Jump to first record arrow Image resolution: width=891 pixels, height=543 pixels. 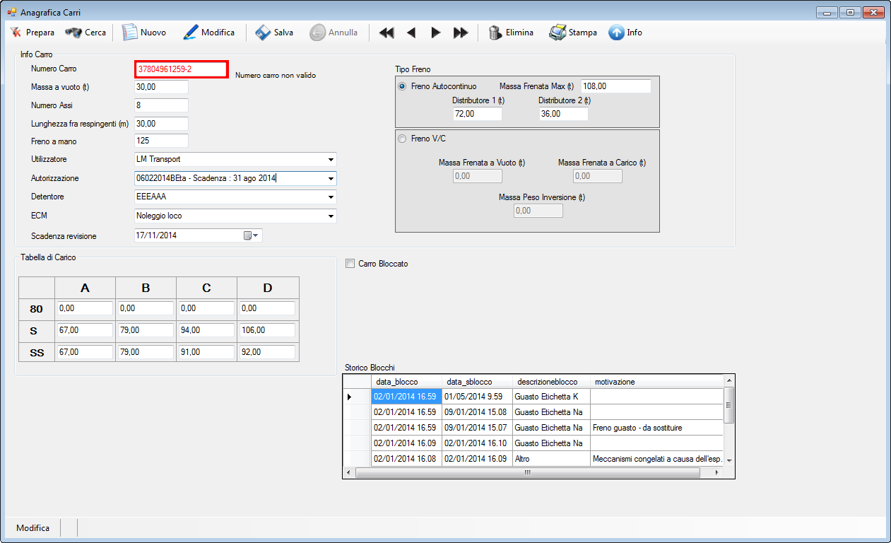(387, 33)
